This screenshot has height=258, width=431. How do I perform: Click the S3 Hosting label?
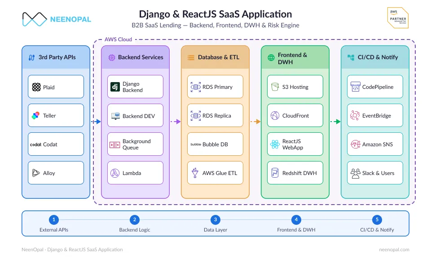(x=295, y=87)
